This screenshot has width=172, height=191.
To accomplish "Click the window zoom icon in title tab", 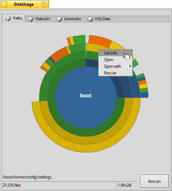I will (x=44, y=4).
